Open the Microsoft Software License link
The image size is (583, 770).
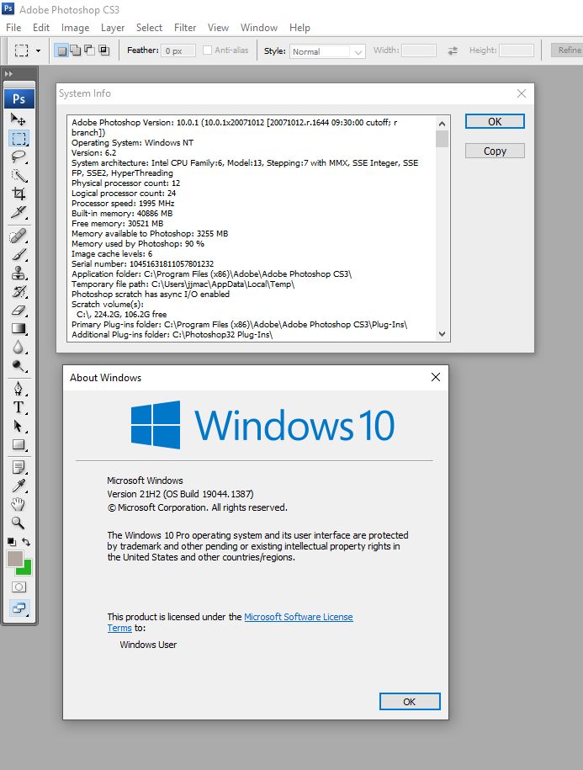pos(299,617)
